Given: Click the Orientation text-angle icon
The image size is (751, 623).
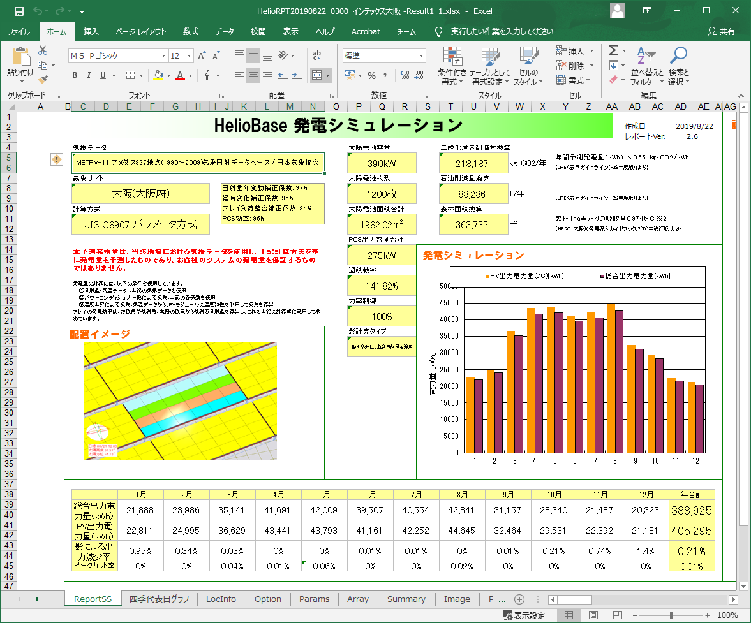Looking at the screenshot, I should pos(283,55).
